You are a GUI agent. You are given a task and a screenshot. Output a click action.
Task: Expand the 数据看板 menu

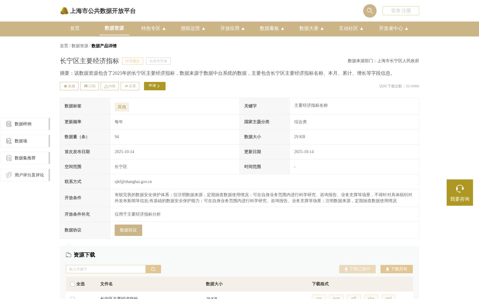tap(272, 28)
